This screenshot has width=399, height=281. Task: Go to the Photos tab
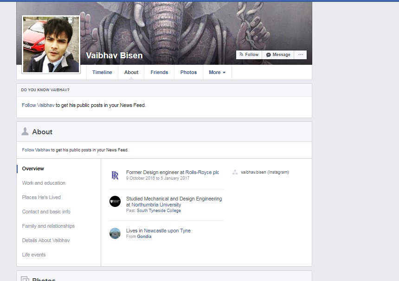tap(188, 72)
